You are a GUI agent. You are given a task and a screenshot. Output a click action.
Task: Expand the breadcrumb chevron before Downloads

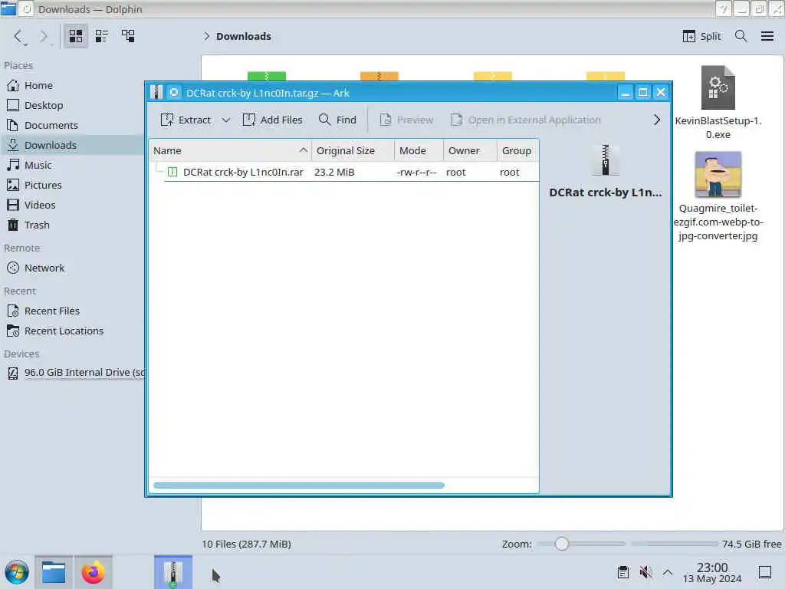pos(206,37)
